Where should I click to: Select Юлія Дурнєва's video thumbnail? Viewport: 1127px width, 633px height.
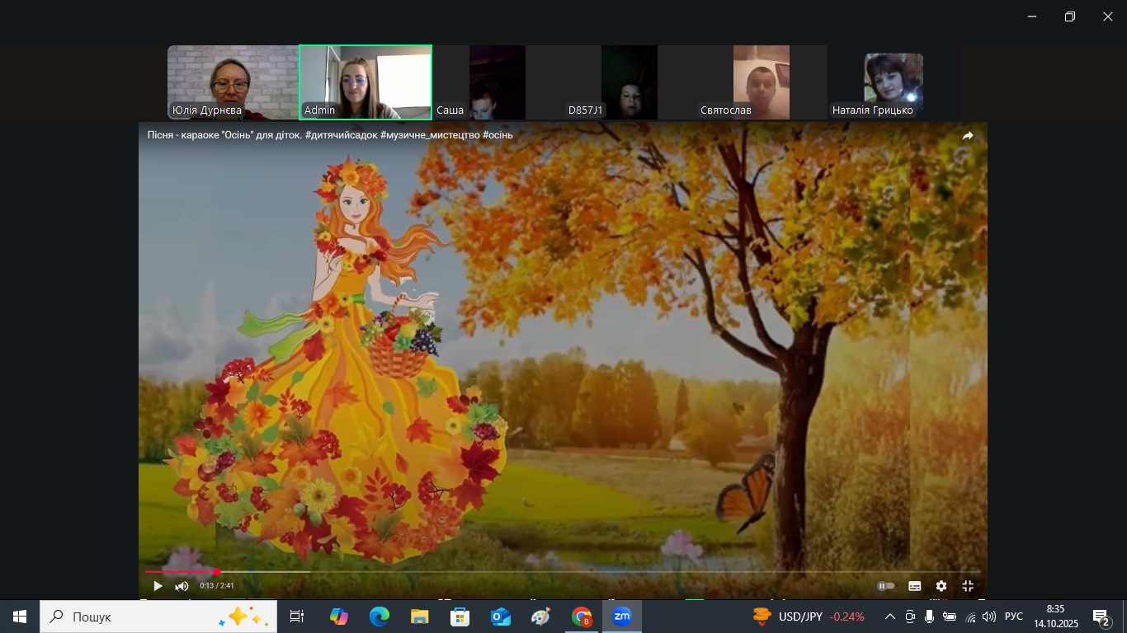[233, 82]
